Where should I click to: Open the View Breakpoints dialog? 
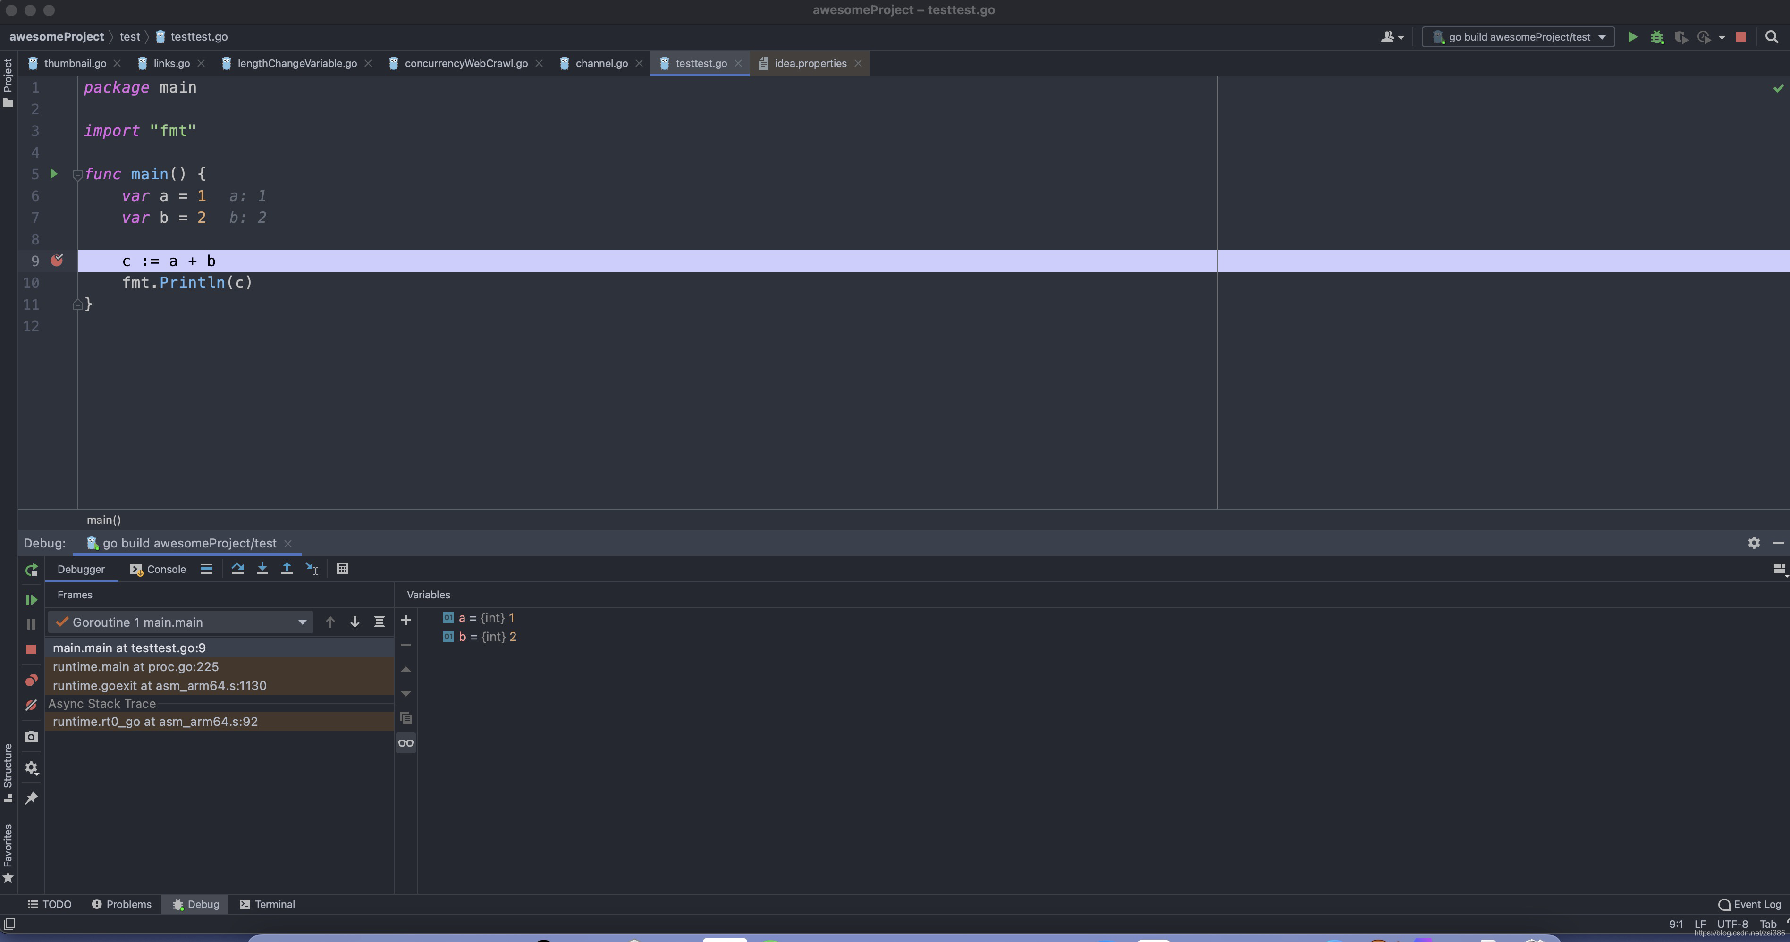pos(31,680)
